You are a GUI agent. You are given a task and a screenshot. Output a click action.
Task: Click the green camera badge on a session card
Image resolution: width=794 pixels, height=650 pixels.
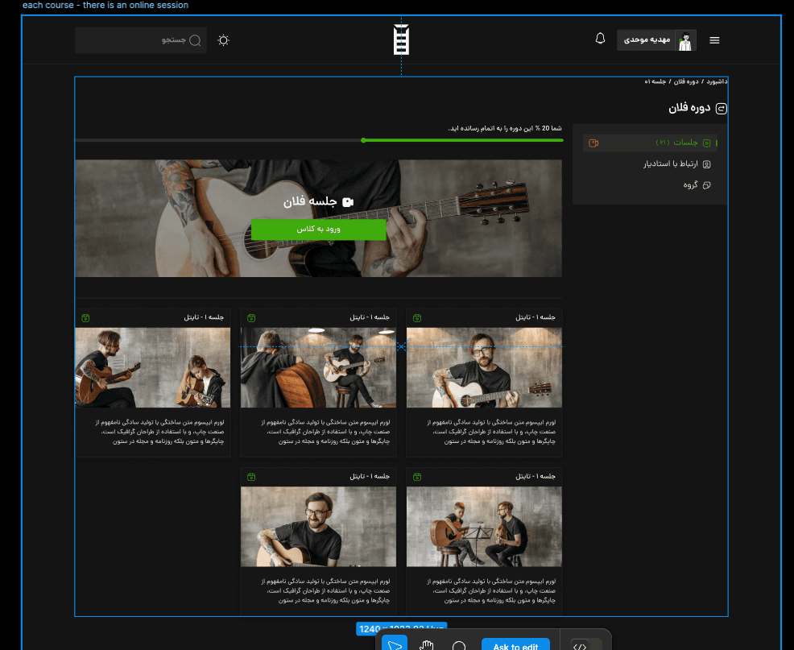(x=416, y=317)
